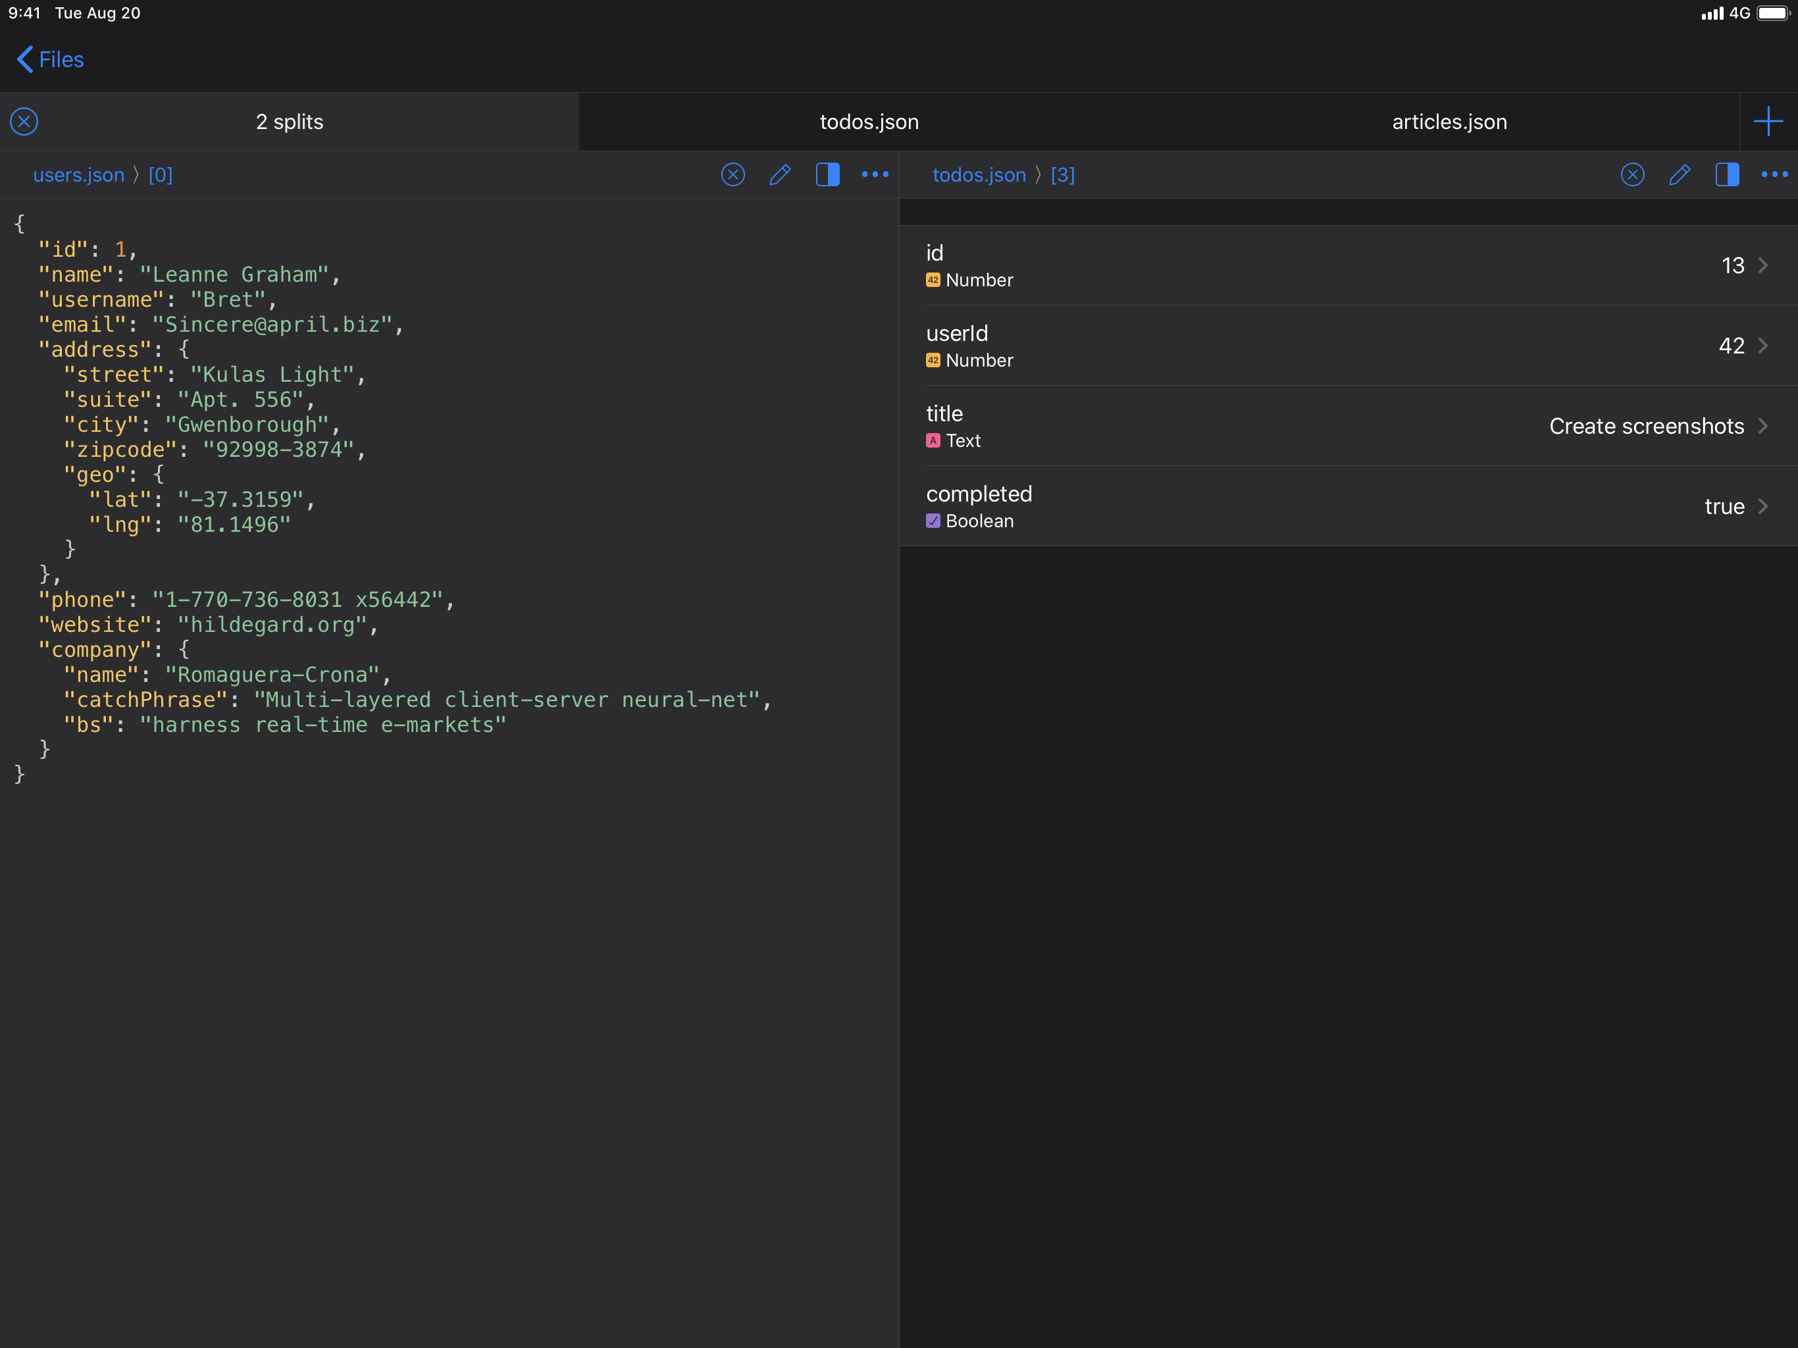Close the 2 splits tab

24,122
